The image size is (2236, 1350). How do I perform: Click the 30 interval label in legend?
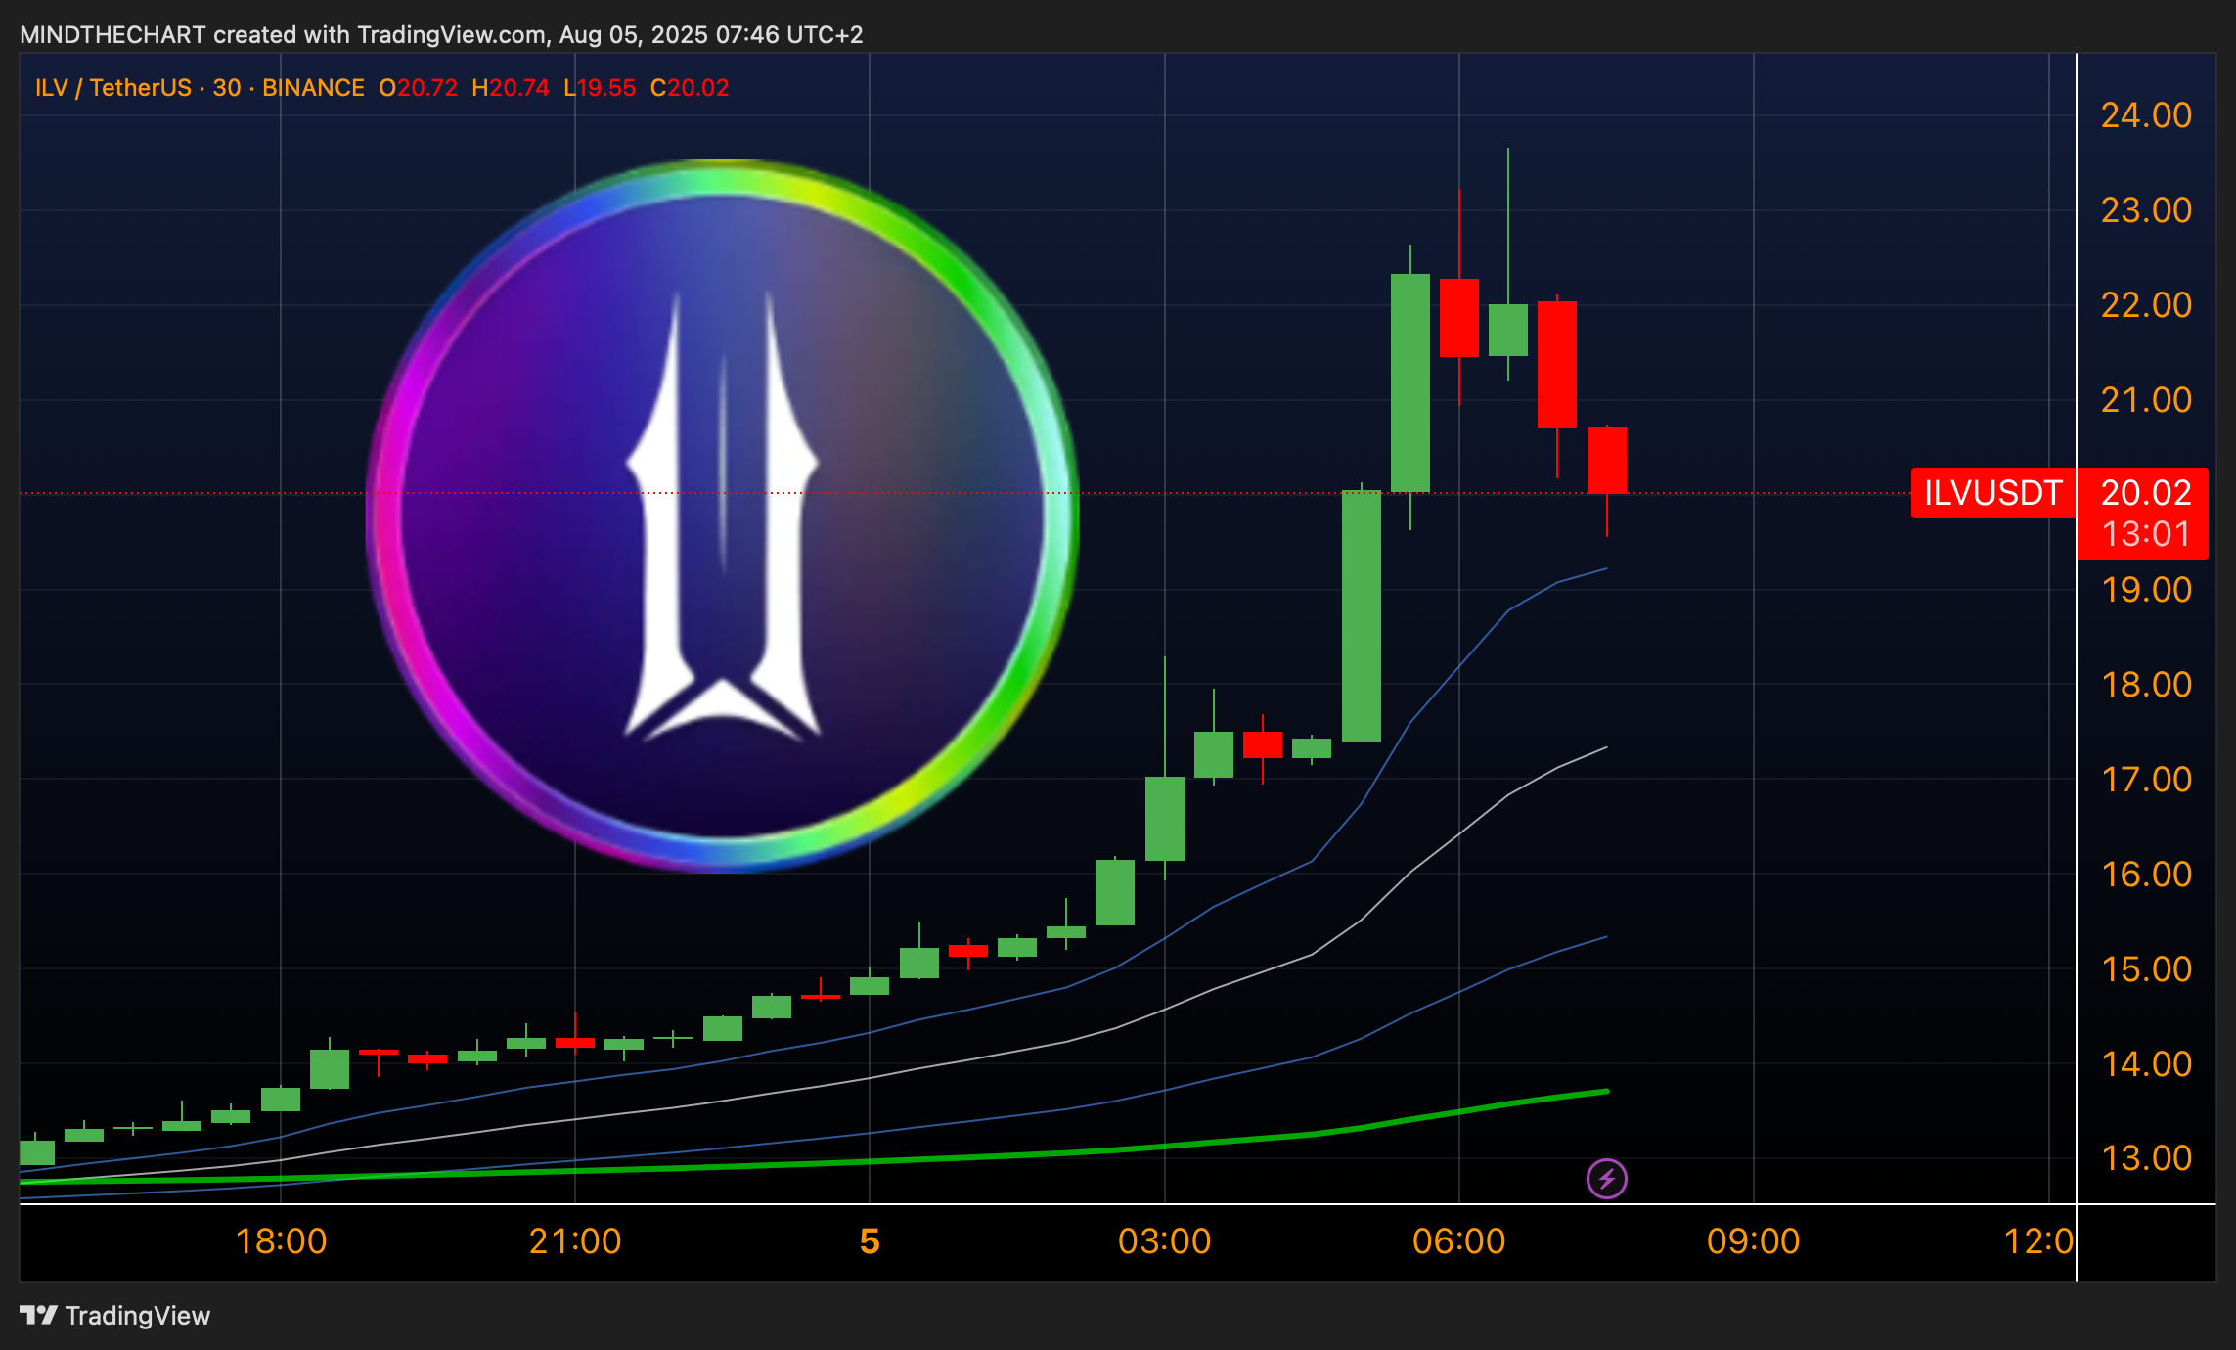(x=227, y=88)
